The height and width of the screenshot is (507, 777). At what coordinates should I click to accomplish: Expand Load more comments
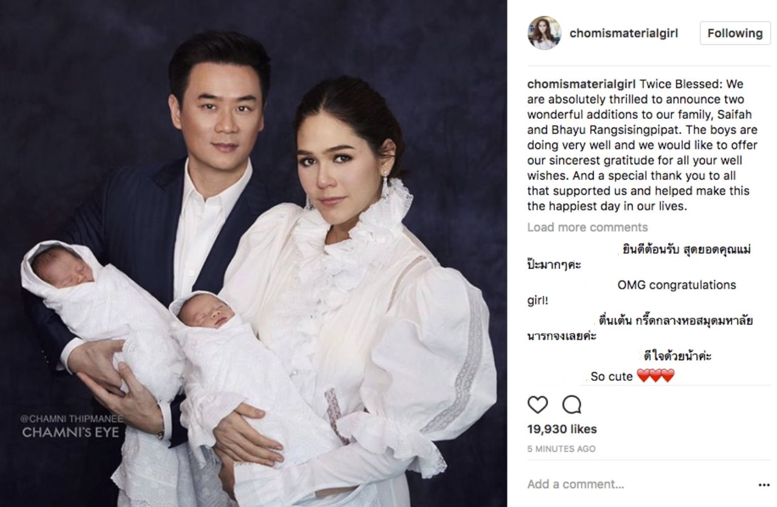(x=587, y=227)
